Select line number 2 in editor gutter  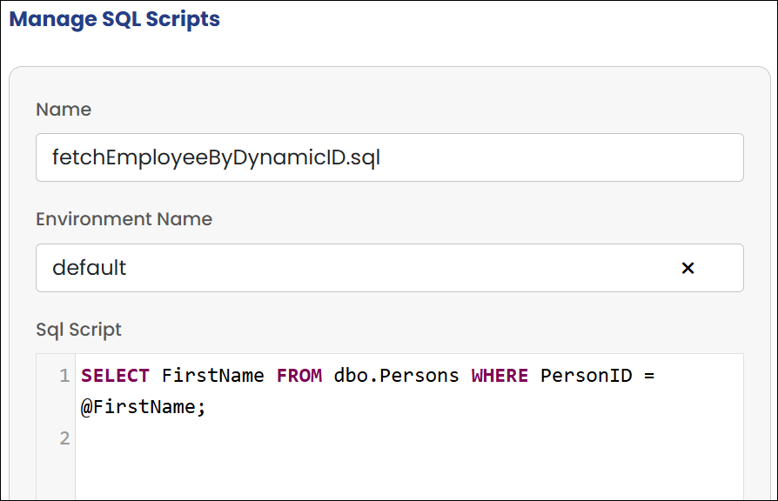coord(64,438)
